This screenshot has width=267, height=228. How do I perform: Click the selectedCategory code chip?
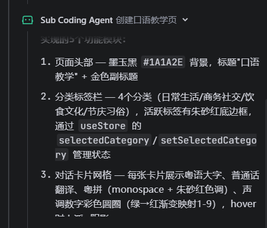pos(104,140)
